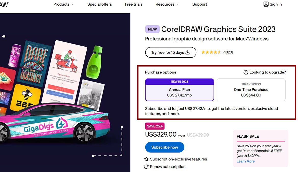Click the star rating stars
Image resolution: width=306 pixels, height=172 pixels.
211,52
